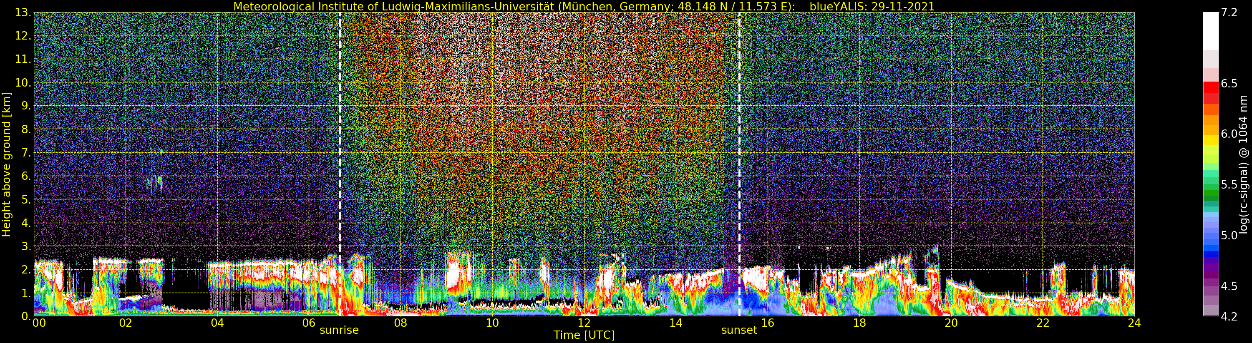This screenshot has height=343, width=1252.
Task: Click the "sunrise" label below axis
Action: click(x=339, y=331)
